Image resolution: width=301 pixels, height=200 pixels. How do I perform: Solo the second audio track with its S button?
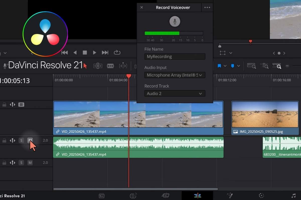21,163
